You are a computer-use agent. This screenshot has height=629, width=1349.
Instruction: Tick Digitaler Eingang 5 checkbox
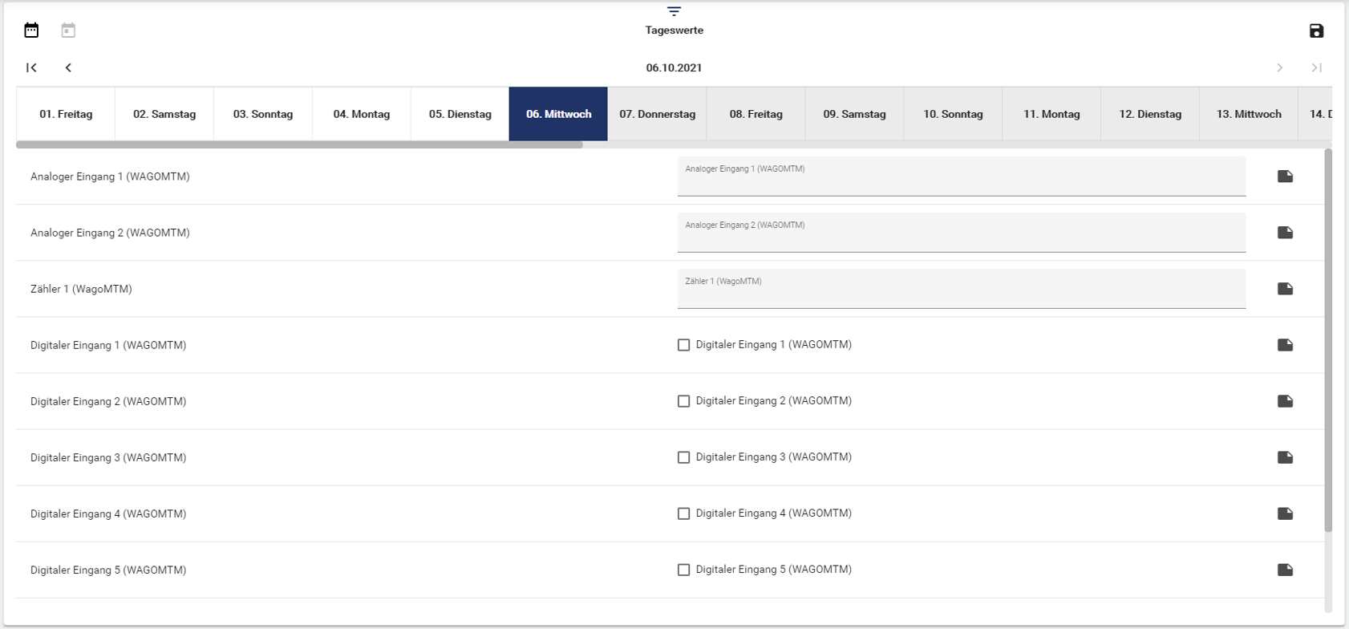pyautogui.click(x=683, y=570)
